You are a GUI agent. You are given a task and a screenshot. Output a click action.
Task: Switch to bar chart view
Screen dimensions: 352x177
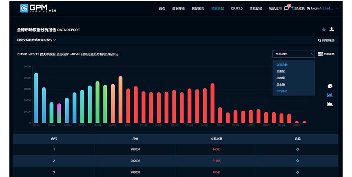tap(330, 95)
